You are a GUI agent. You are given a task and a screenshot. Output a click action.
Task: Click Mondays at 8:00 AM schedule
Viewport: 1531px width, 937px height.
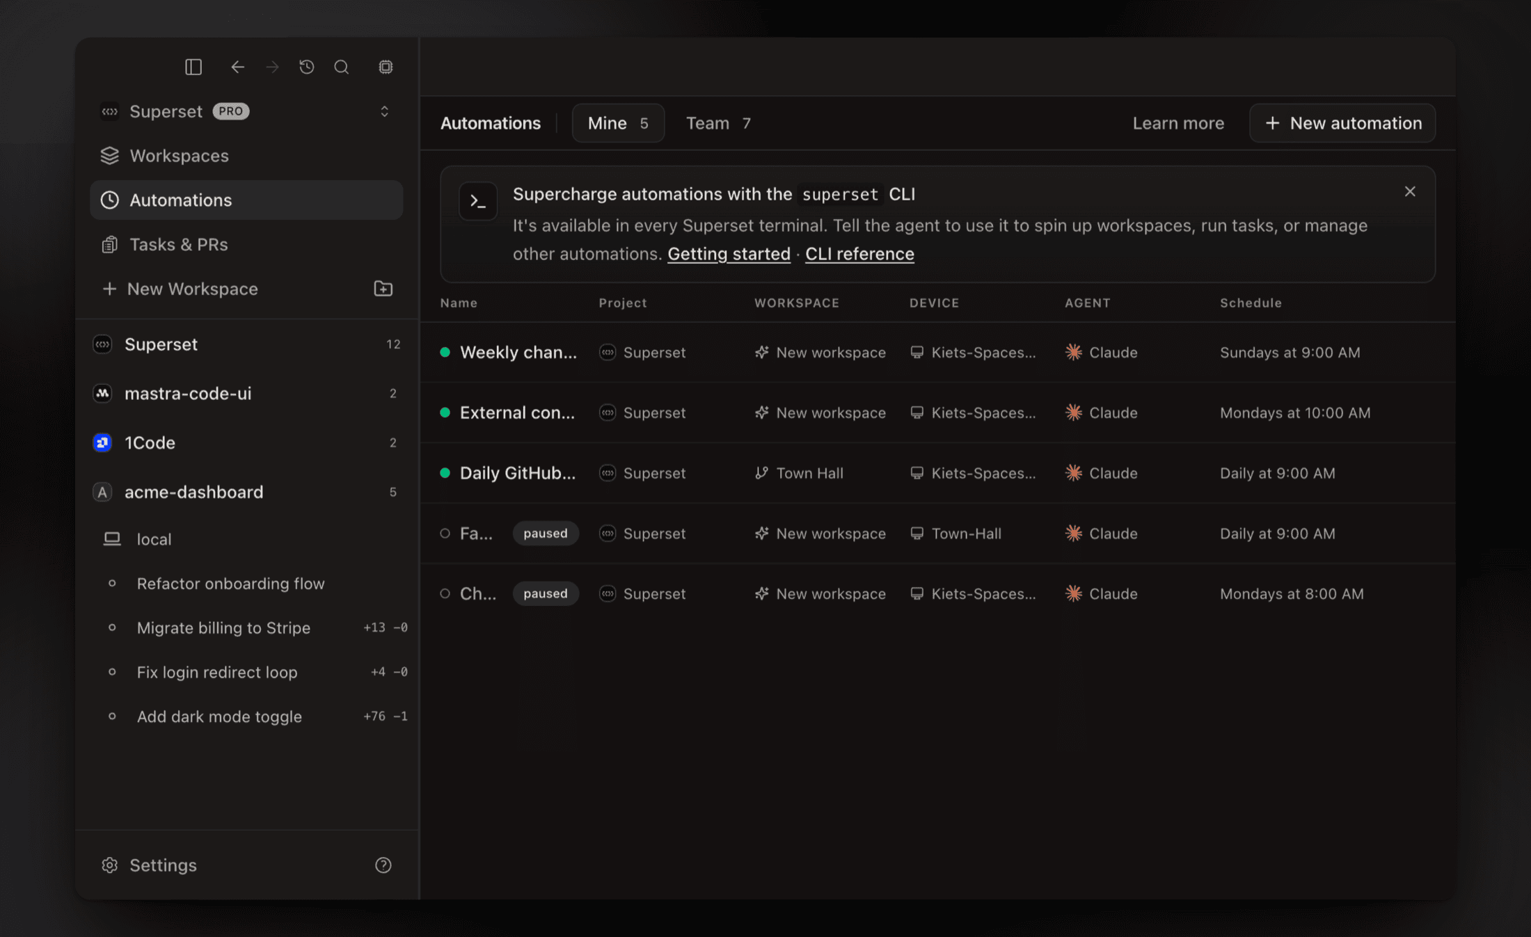pos(1292,594)
